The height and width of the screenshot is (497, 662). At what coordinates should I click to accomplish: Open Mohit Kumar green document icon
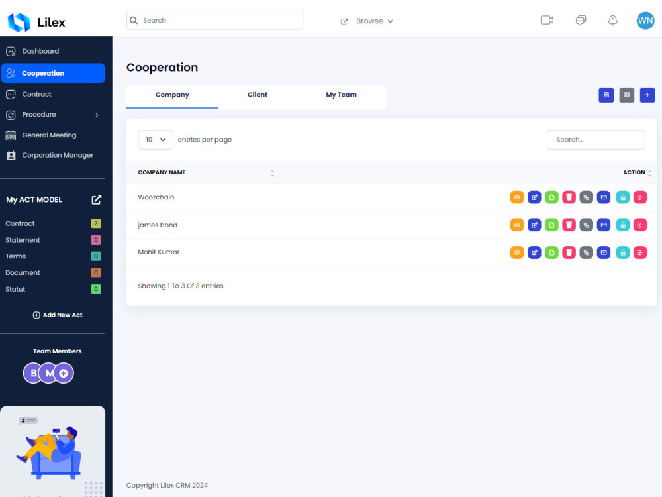click(x=551, y=252)
